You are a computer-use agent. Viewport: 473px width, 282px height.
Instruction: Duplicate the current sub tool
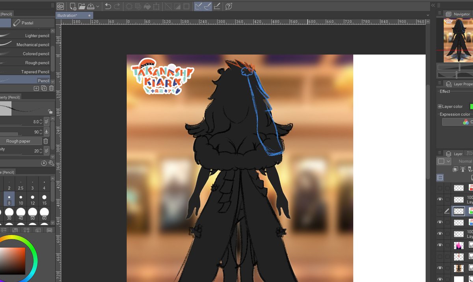click(x=44, y=88)
